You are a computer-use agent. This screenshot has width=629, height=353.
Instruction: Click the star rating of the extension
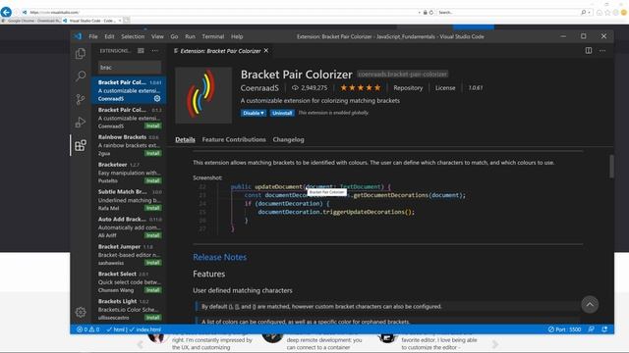click(x=361, y=87)
